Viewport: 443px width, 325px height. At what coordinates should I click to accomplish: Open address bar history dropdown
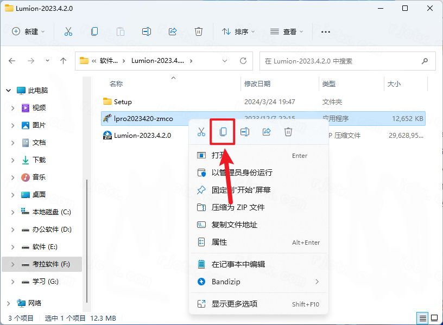225,61
